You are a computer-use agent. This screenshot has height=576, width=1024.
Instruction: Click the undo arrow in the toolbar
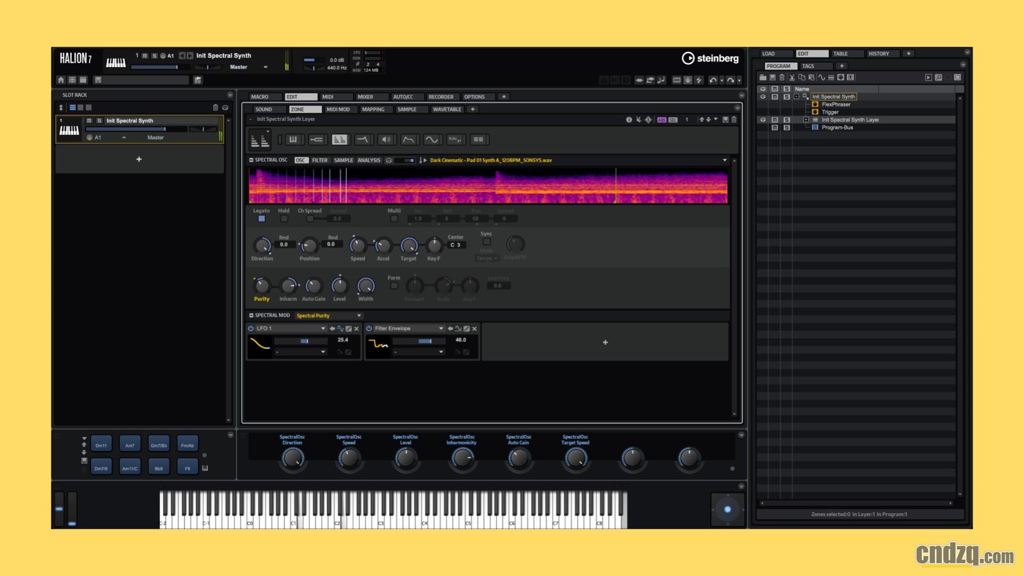click(x=713, y=80)
